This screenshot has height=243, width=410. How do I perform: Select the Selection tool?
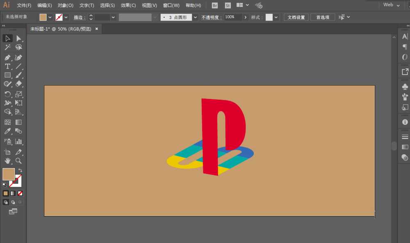(7, 38)
